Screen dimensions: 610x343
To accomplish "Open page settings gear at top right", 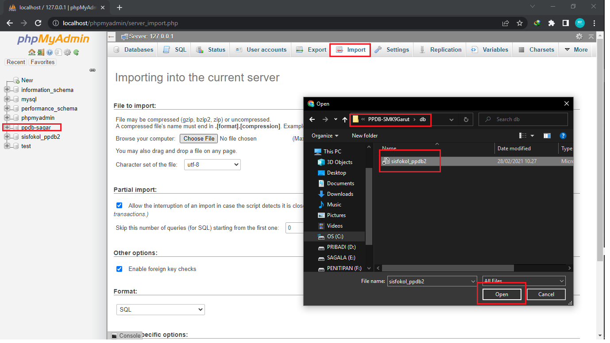I will click(x=579, y=37).
